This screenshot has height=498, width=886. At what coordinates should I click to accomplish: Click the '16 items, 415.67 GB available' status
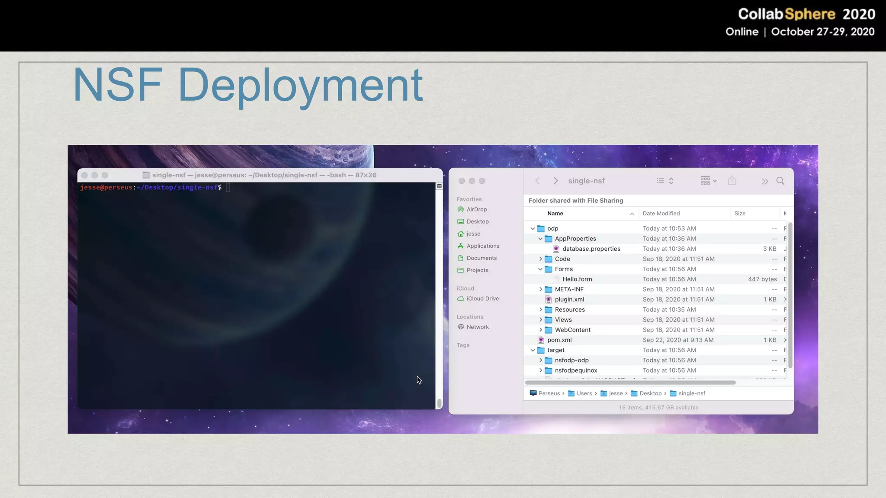pos(658,408)
